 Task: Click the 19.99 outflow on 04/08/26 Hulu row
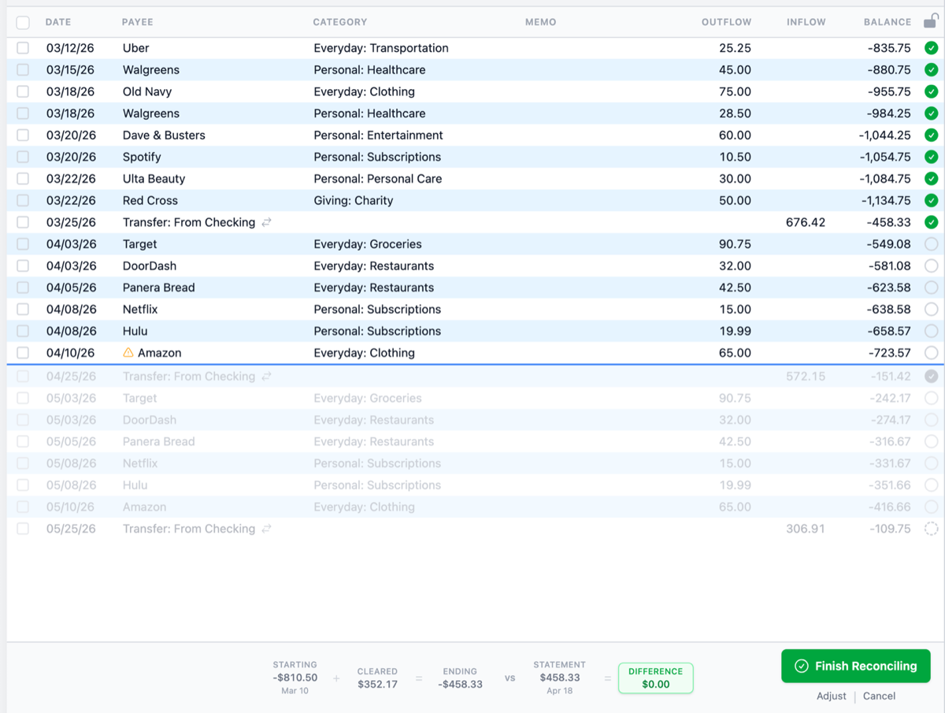(x=736, y=331)
